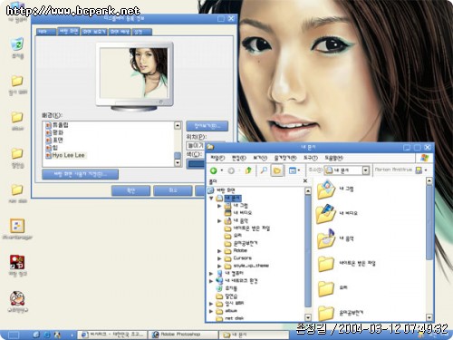Viewport: 453px width, 340px height.
Task: Click the folder icon in Explorer title bar
Action: point(210,147)
